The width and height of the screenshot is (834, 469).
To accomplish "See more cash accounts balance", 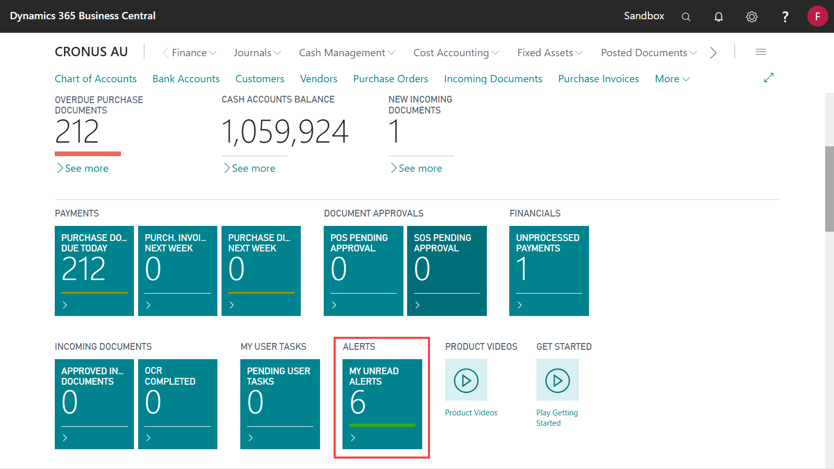I will 250,168.
